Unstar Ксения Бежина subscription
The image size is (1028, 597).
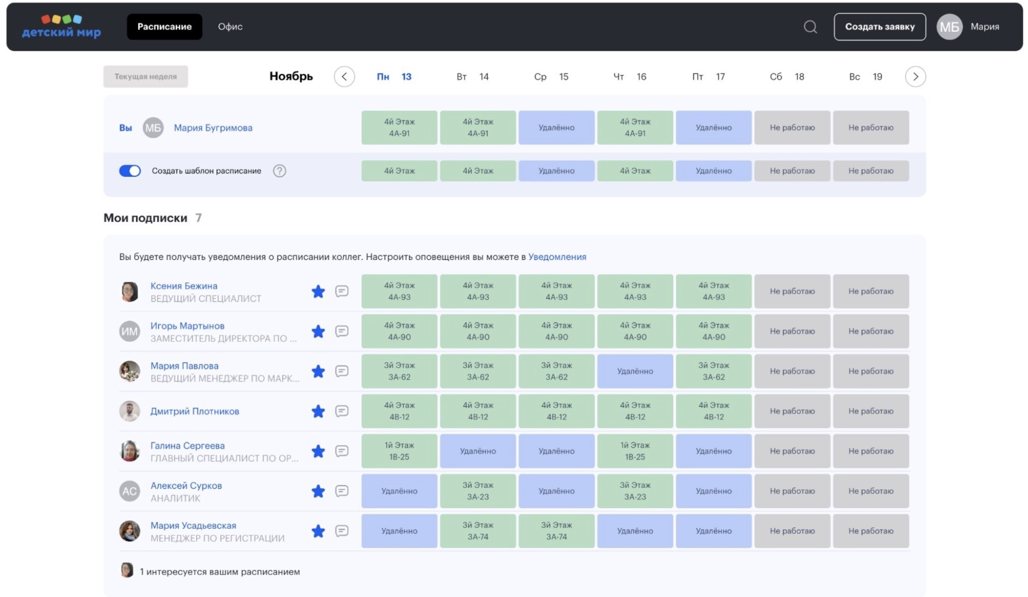coord(318,291)
